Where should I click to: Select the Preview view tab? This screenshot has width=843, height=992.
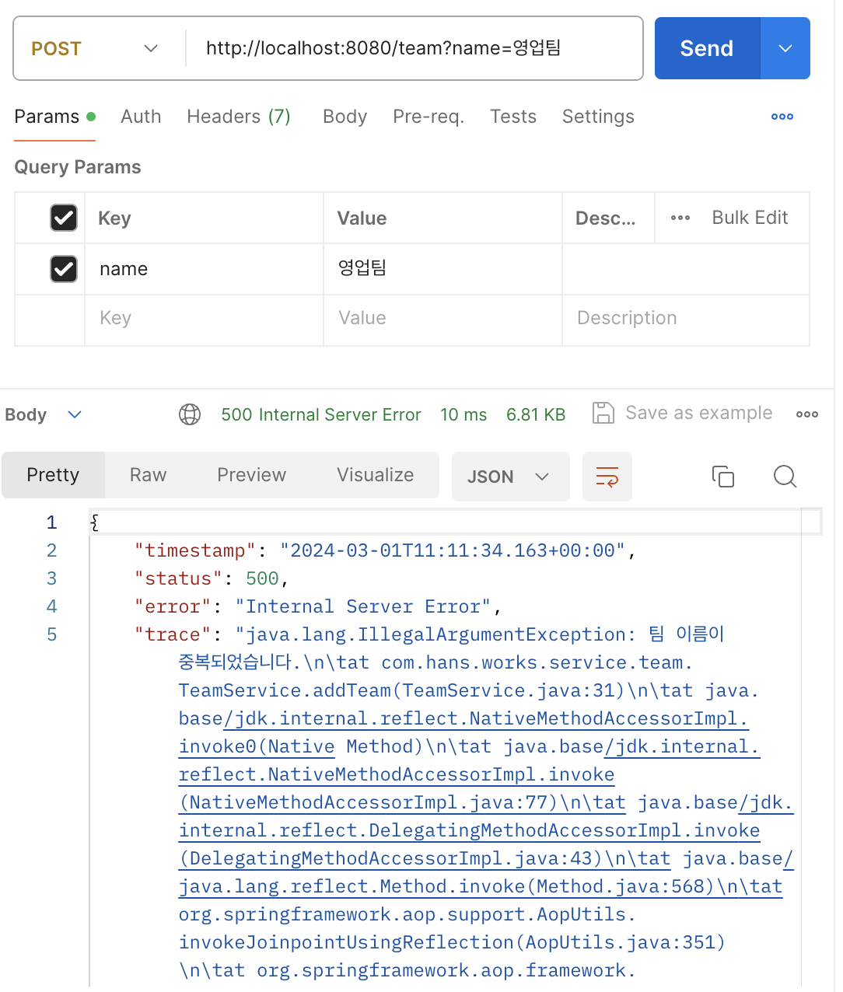pos(252,475)
